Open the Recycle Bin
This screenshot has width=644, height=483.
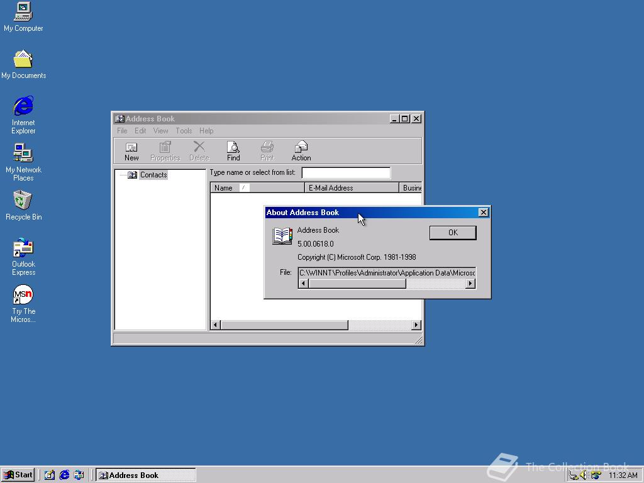click(x=23, y=206)
